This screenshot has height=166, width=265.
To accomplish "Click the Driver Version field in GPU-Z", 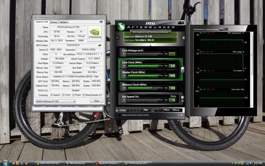I will (76, 77).
